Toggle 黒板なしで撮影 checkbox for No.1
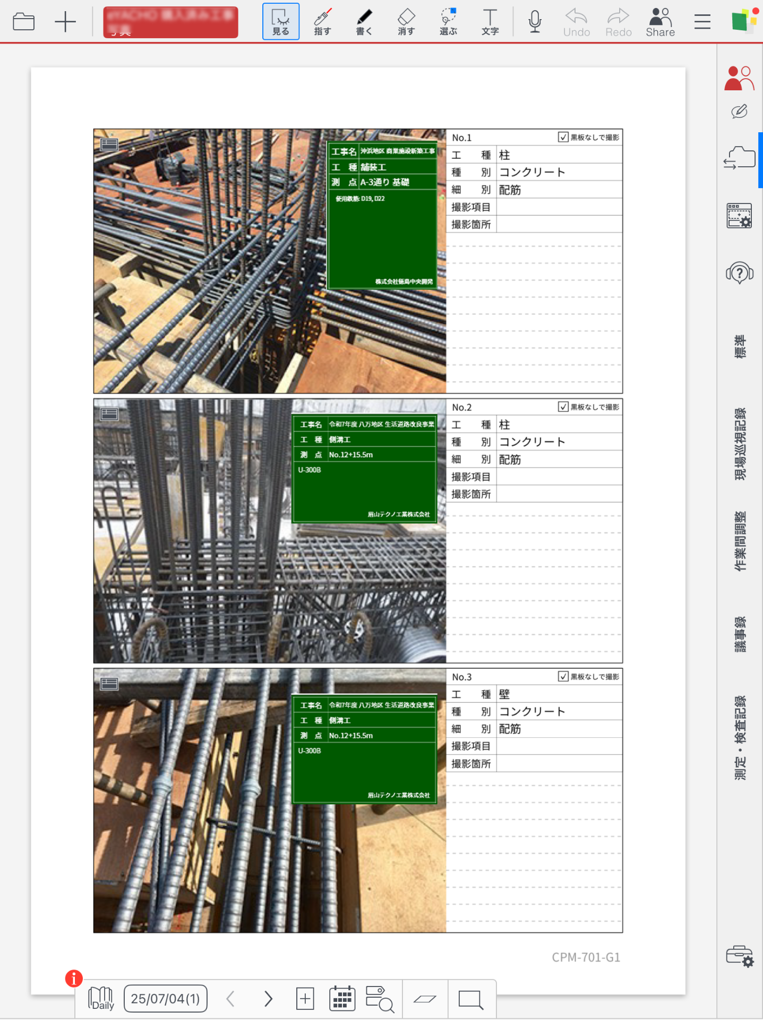The image size is (763, 1020). (563, 137)
